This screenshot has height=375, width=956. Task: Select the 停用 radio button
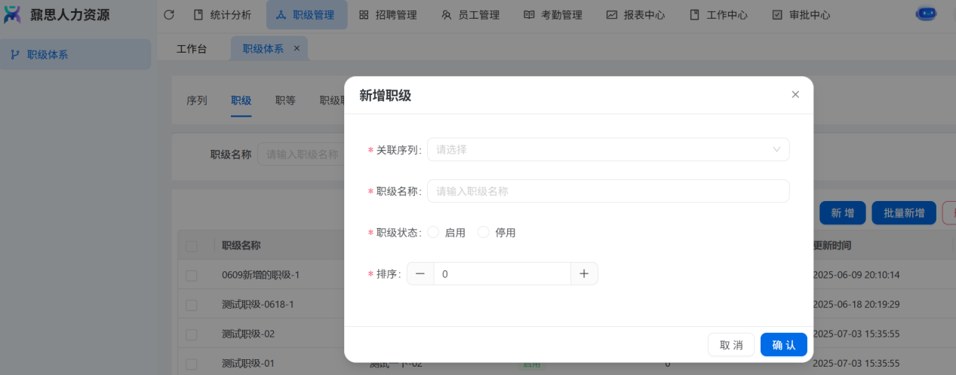click(x=484, y=233)
